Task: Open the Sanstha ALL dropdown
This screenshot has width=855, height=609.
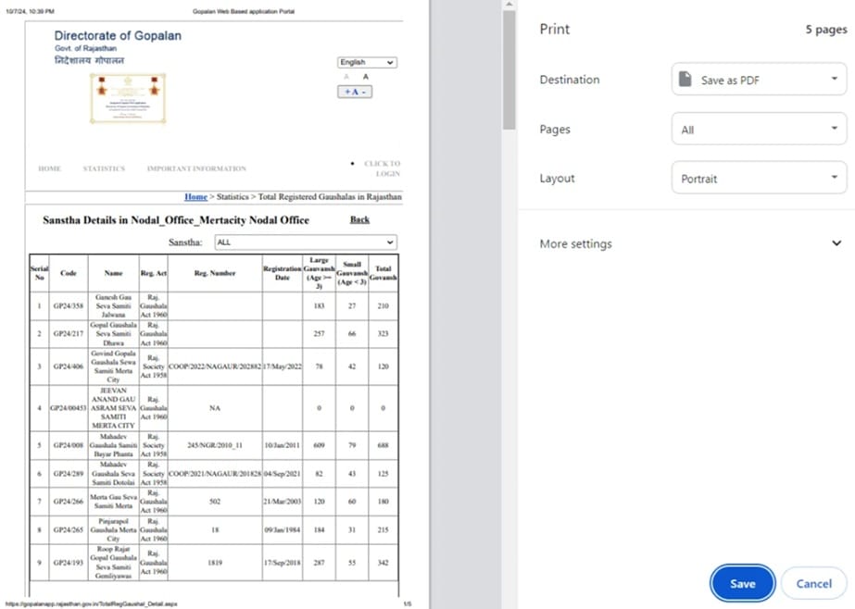Action: [x=306, y=242]
